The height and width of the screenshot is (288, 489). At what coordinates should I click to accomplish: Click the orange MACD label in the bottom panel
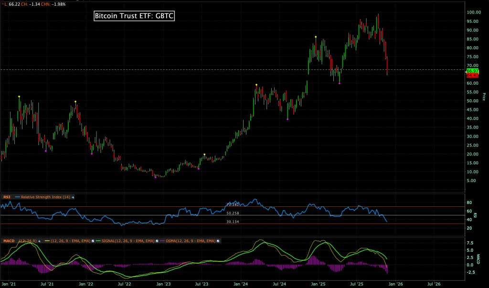[9, 241]
